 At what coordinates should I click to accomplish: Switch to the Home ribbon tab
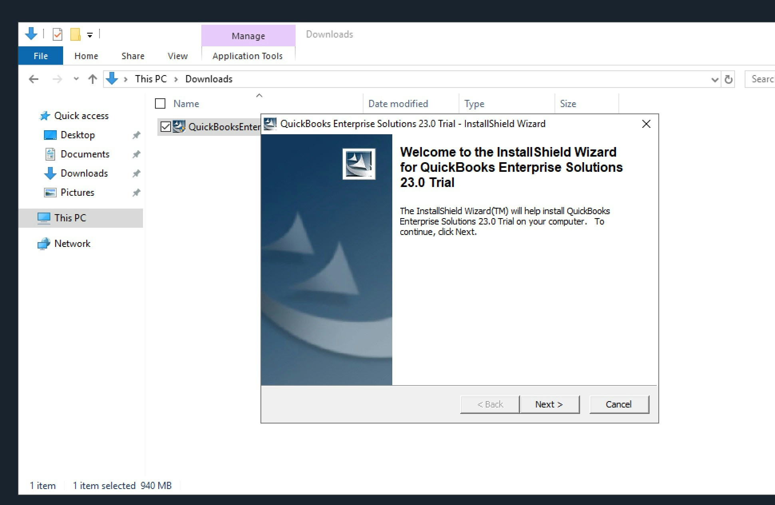(x=86, y=56)
